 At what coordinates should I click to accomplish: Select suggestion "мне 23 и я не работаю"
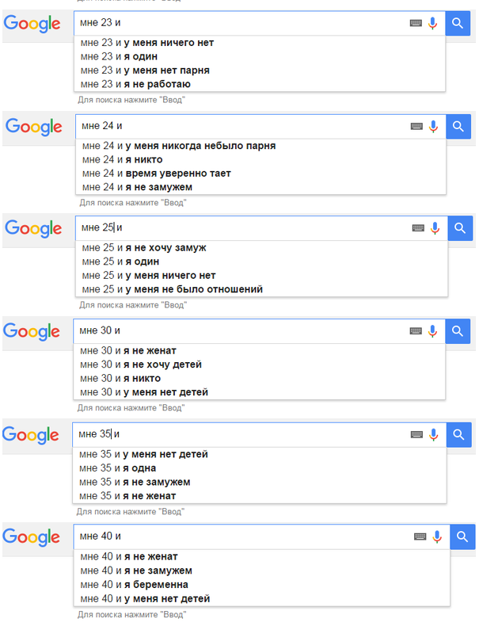click(135, 84)
